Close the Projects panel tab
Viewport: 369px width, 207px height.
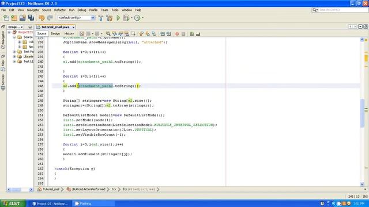(22, 27)
